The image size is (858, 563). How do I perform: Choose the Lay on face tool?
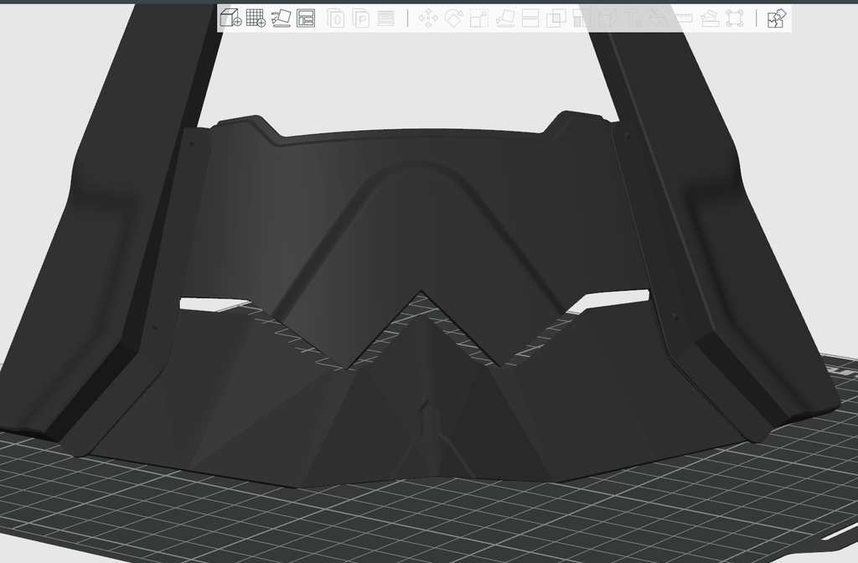pyautogui.click(x=504, y=18)
